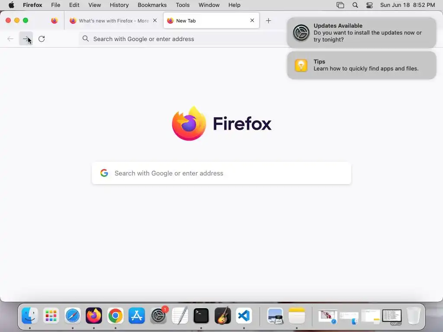Open the Edit menu

tap(74, 5)
